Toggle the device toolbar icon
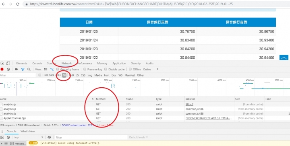This screenshot has height=146, width=290. pos(8,63)
